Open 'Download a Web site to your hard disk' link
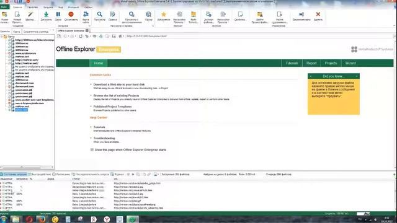Screen dimensions: 397x223 [119, 84]
